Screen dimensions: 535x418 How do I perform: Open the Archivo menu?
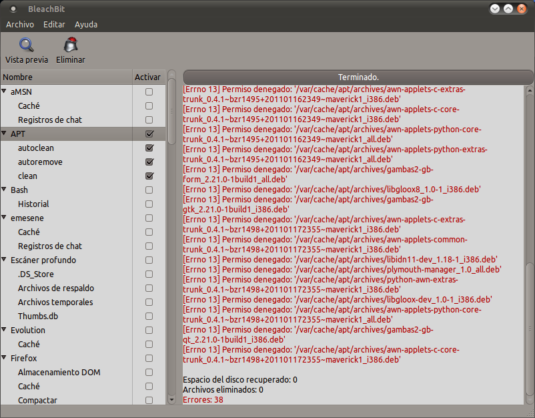[20, 25]
